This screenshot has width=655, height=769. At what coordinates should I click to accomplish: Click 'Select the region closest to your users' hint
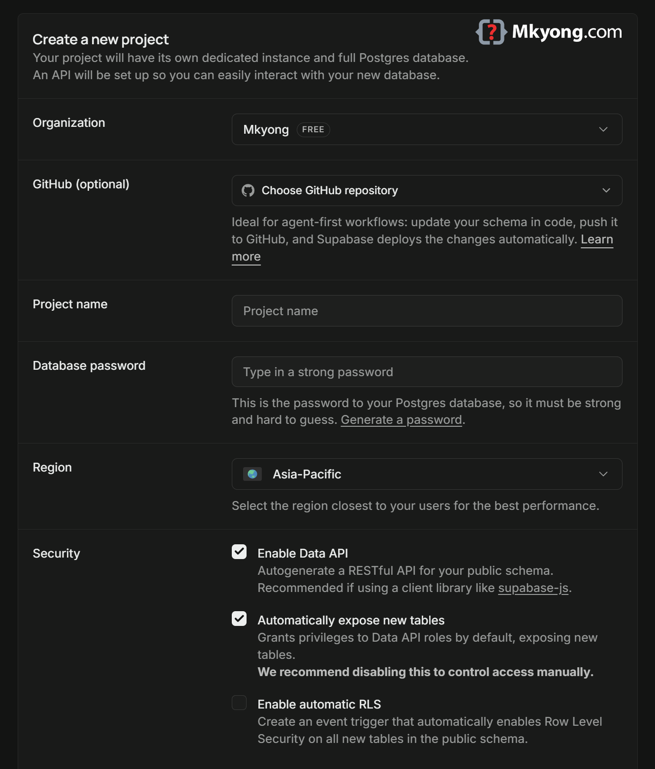tap(415, 506)
